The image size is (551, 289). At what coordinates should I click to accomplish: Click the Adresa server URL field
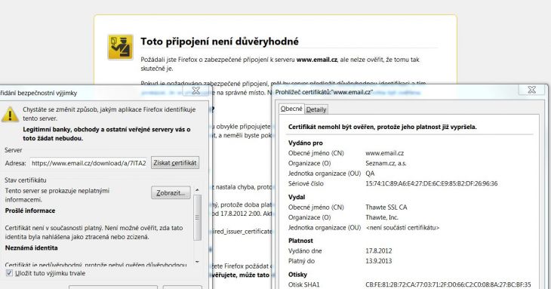point(88,163)
